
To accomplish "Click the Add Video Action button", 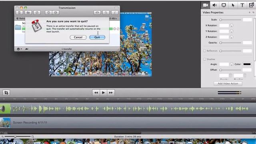I will [x=228, y=84].
